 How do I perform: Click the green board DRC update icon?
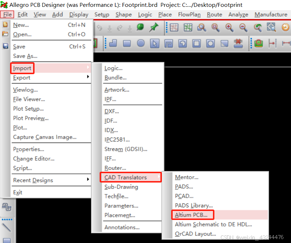click(x=259, y=43)
